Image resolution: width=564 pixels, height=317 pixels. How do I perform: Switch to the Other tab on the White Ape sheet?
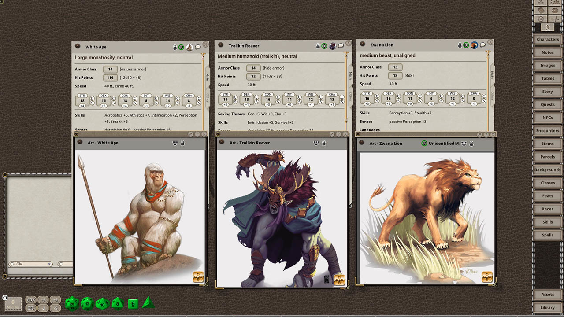click(x=208, y=100)
